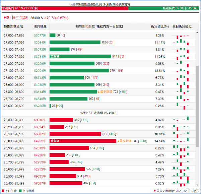The width and height of the screenshot is (201, 194).
Task: Click the 13.61% share value
Action: [160, 71]
